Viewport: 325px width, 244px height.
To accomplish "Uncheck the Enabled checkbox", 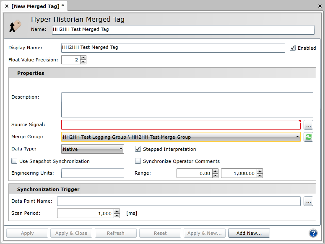I will point(293,48).
